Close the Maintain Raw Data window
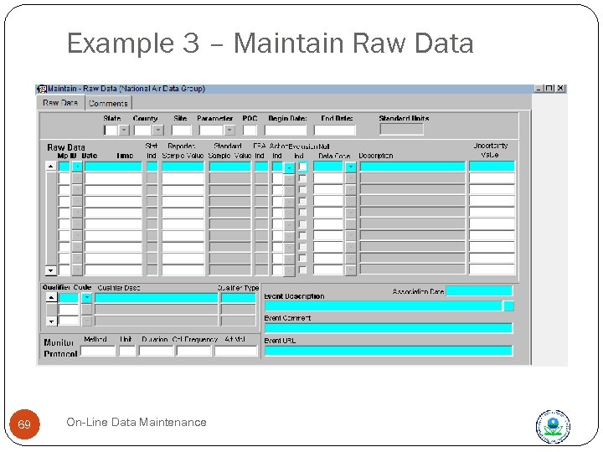 (560, 89)
